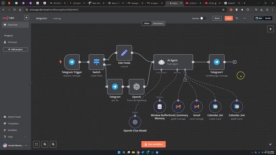Switch to the Executions tab
Viewport: 276px width, 155px height.
[158, 23]
